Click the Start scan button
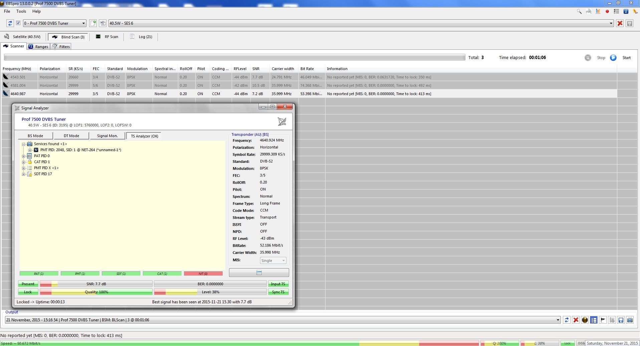 coord(621,58)
